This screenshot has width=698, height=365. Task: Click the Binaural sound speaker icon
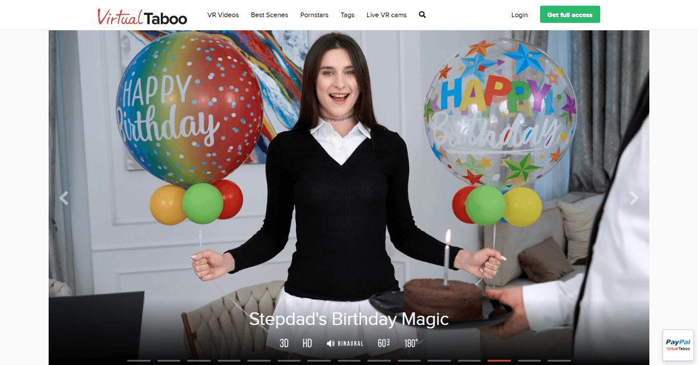click(x=331, y=343)
